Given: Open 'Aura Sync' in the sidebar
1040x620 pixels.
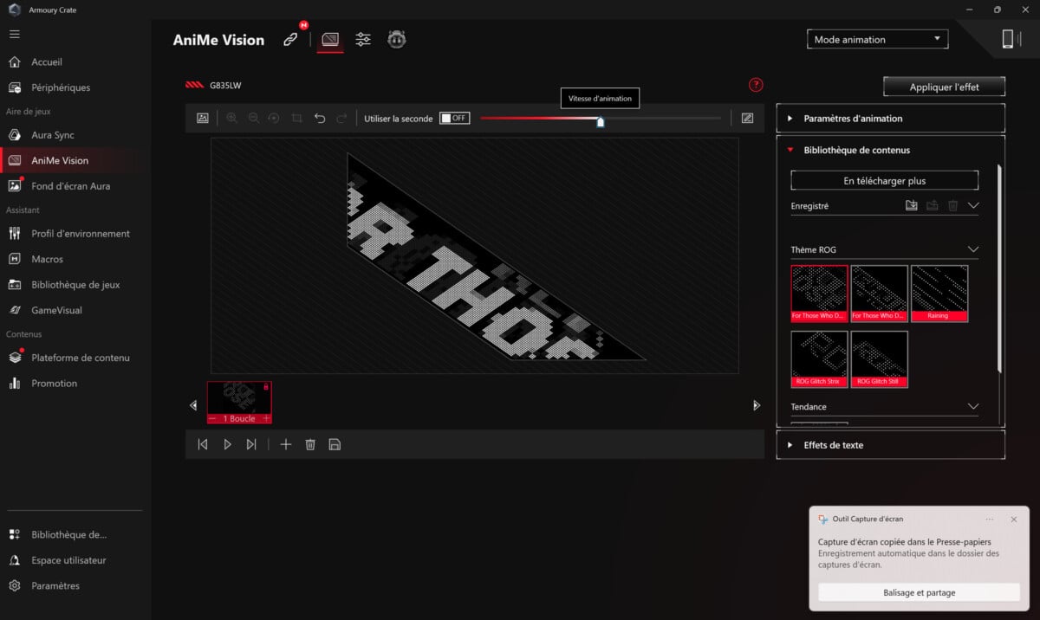Looking at the screenshot, I should [53, 135].
